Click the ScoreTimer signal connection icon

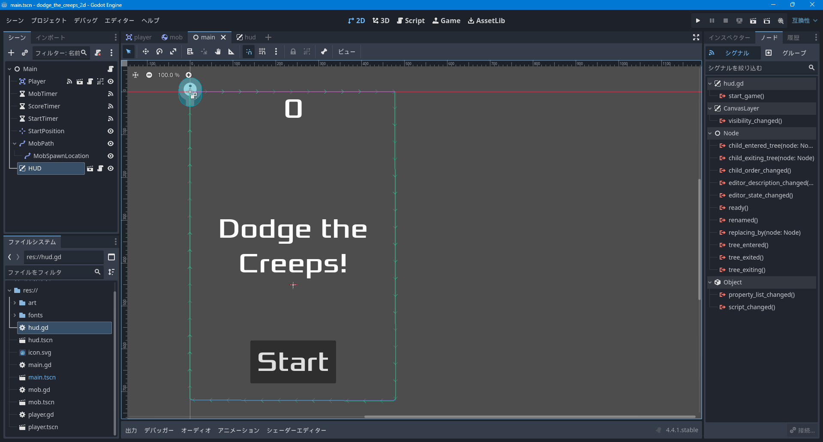coord(111,106)
